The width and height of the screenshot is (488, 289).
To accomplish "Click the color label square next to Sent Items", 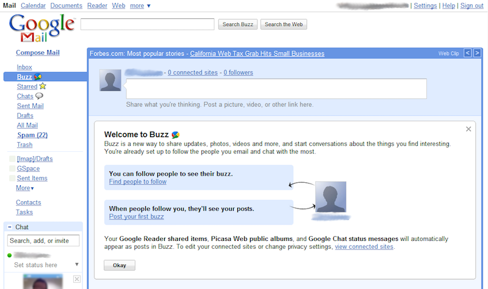I will pos(12,178).
